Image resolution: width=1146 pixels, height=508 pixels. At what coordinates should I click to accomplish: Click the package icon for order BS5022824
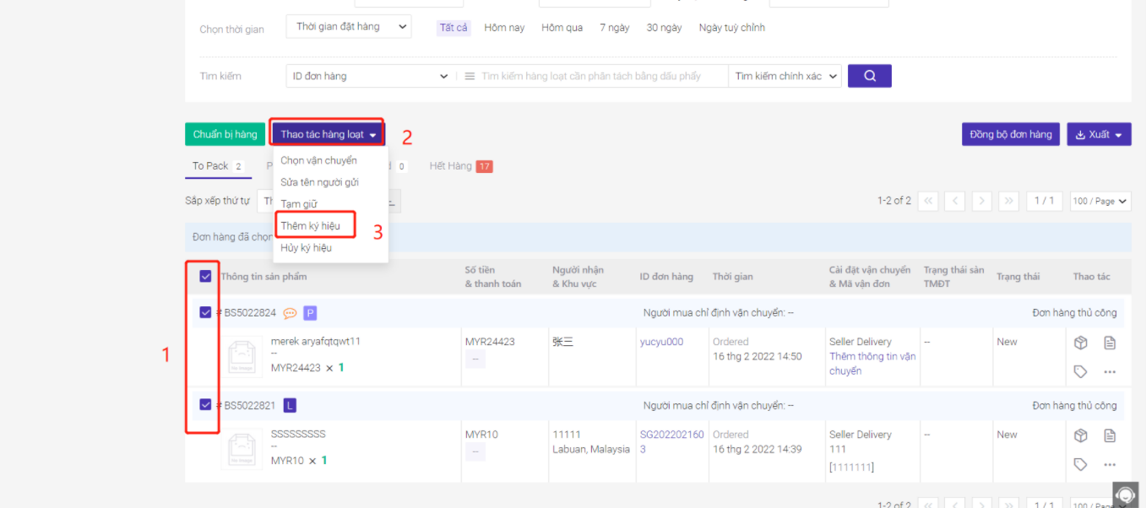coord(1080,343)
